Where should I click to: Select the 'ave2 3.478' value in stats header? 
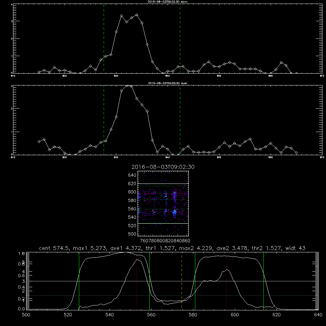(232, 248)
